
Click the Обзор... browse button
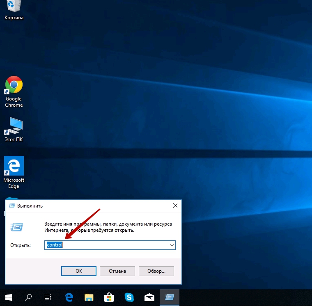click(156, 271)
